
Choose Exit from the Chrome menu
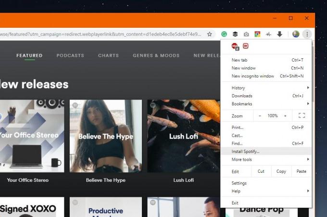point(266,203)
